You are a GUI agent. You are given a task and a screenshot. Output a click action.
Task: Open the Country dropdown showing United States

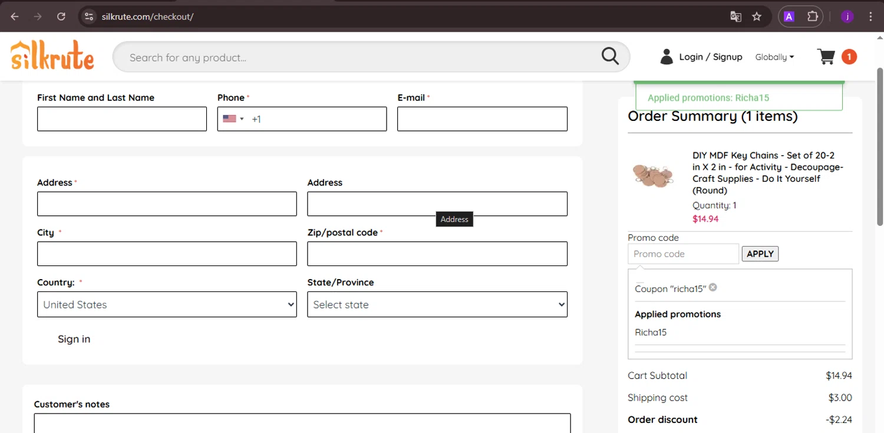pos(167,304)
